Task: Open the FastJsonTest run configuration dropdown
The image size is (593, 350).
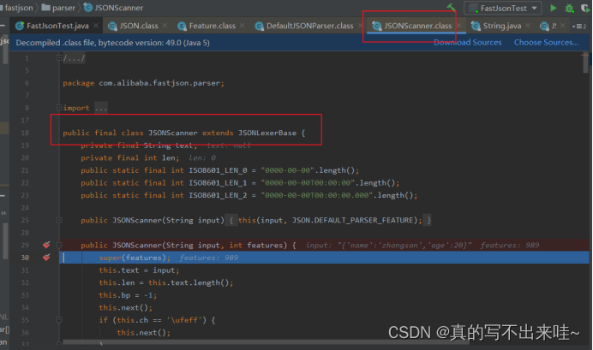Action: (503, 8)
